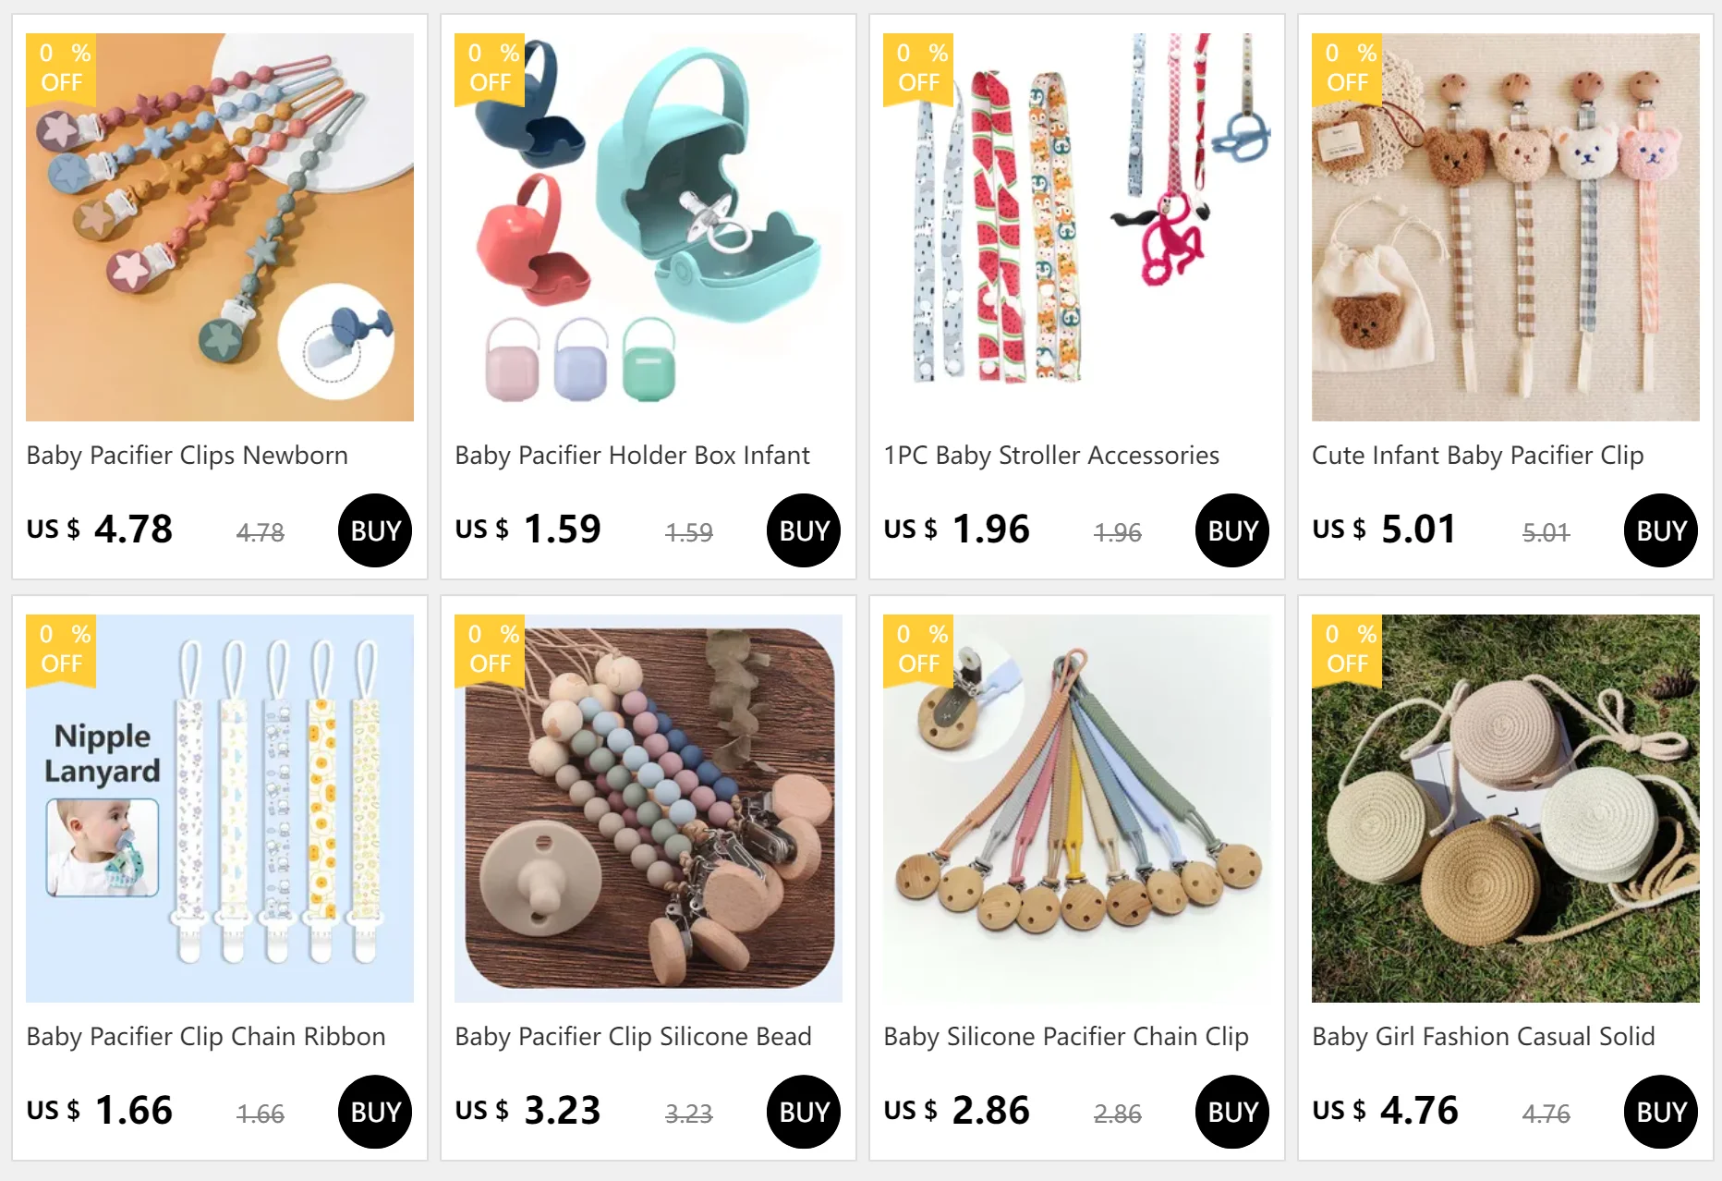The height and width of the screenshot is (1181, 1722).
Task: Click BUY for 1PC Baby Stroller Accessories
Action: click(x=1232, y=530)
